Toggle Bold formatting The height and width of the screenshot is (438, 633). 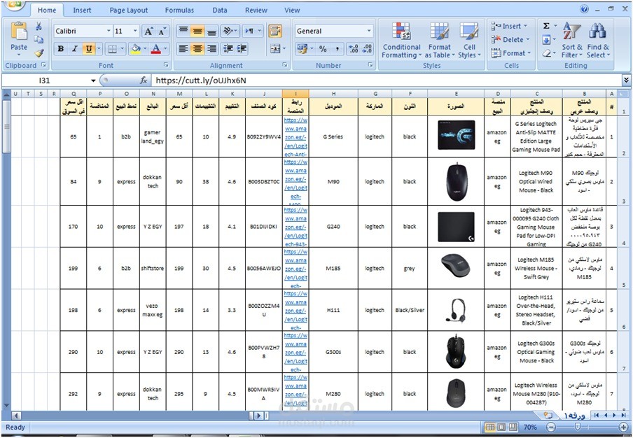(x=60, y=49)
